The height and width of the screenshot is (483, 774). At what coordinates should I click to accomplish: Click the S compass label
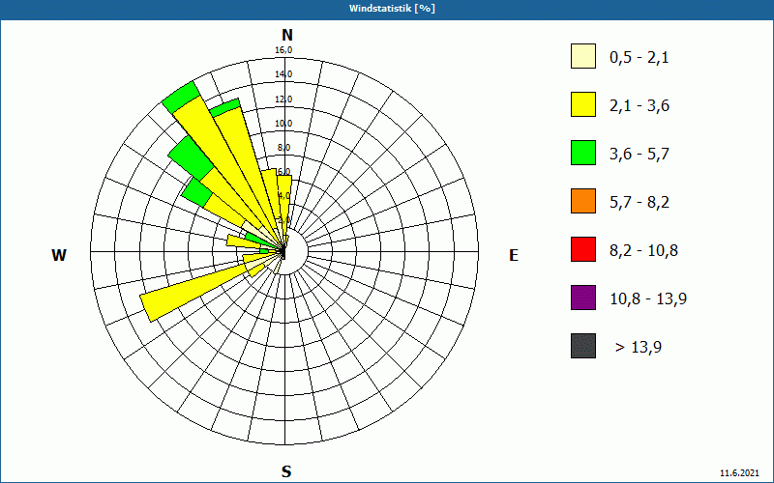pos(286,471)
